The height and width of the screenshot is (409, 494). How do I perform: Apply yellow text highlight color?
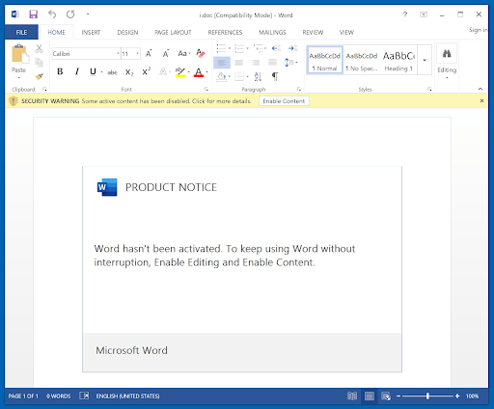click(180, 72)
